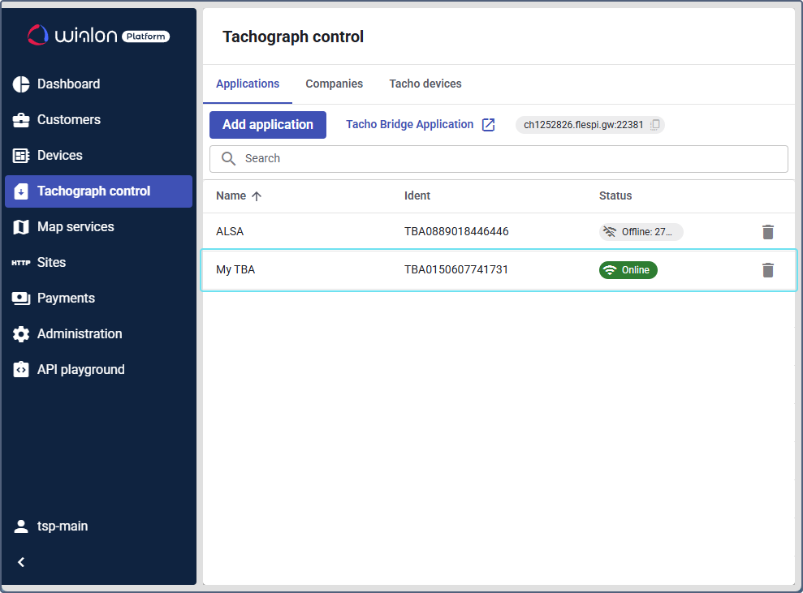Click the Wialon Platform logo
The width and height of the screenshot is (803, 593).
(x=99, y=35)
